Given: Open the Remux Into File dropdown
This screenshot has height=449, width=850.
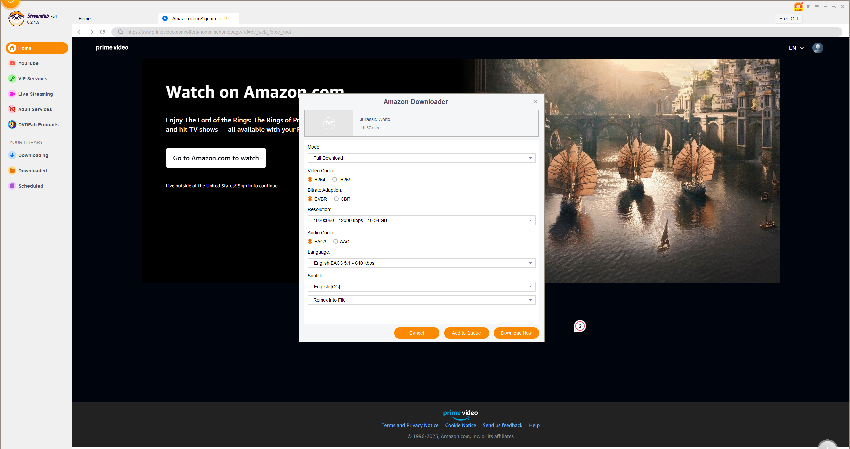Looking at the screenshot, I should tap(421, 300).
